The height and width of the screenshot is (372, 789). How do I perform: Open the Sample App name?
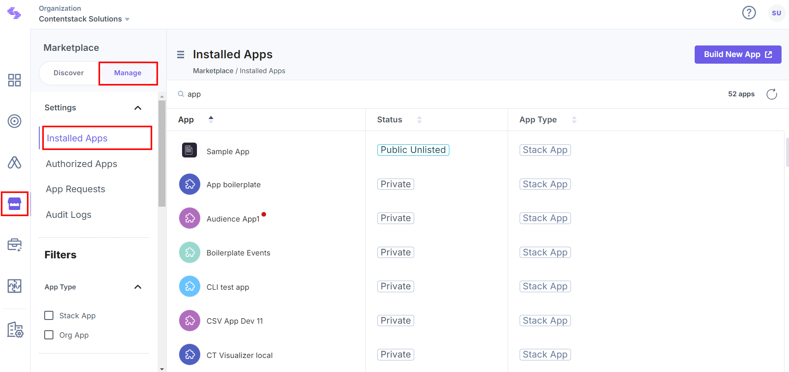(228, 152)
